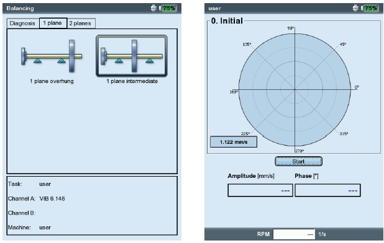384x243 pixels.
Task: Click the 0° label on polar plot
Action: (357, 87)
